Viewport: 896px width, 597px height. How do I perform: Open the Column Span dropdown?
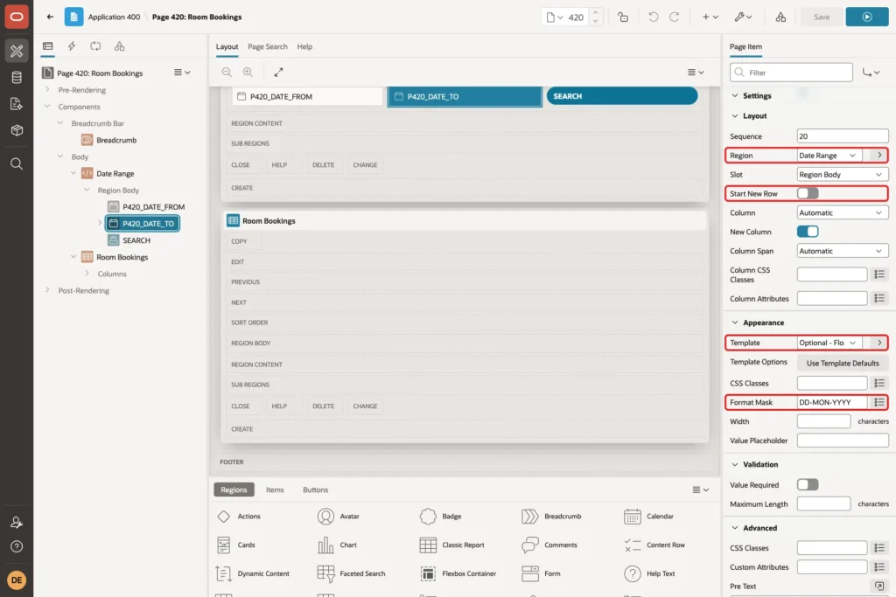click(843, 251)
